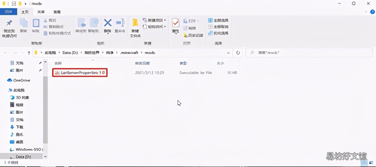Refresh the mods folder view
Image resolution: width=376 pixels, height=167 pixels.
click(x=238, y=53)
